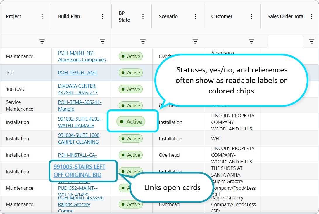
Task: Sort by Project column header
Action: tap(13, 16)
